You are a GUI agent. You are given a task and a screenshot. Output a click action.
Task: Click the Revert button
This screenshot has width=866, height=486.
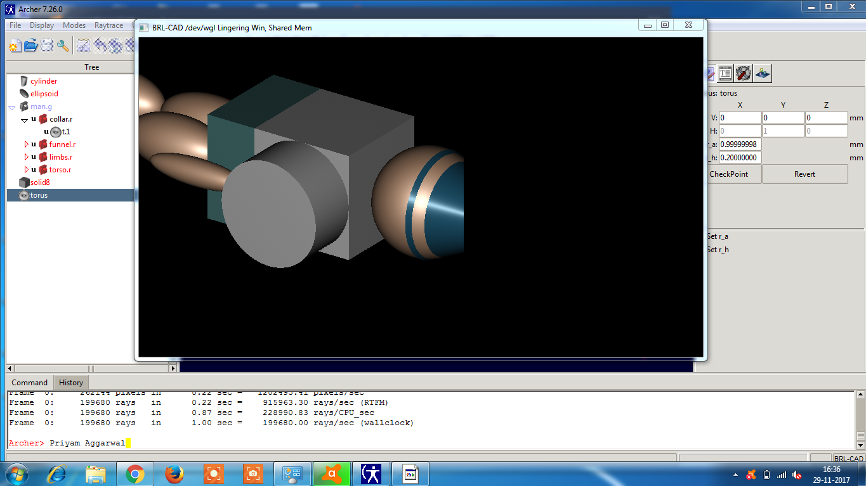pos(804,174)
